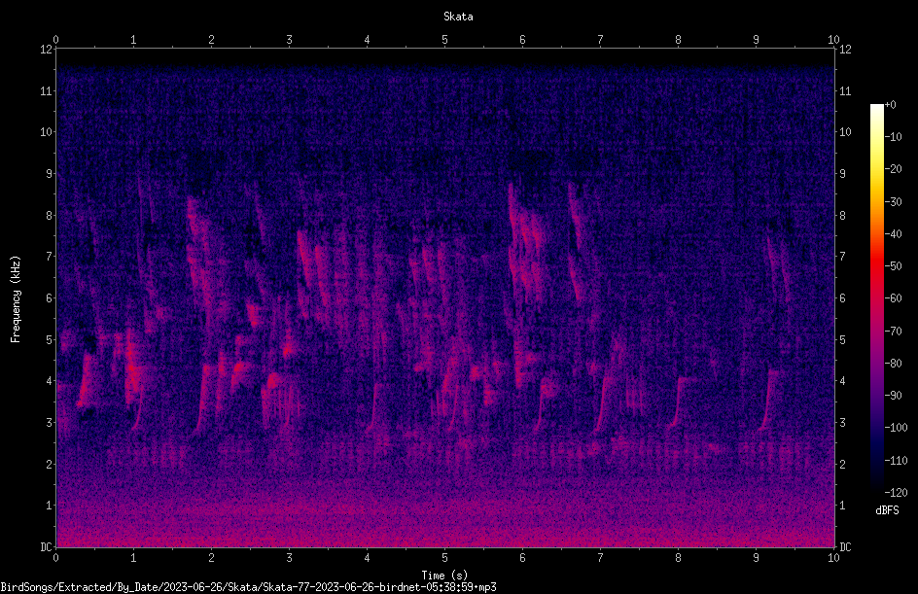Click the '12' tick on the left frequency axis
The height and width of the screenshot is (594, 918).
pos(47,50)
